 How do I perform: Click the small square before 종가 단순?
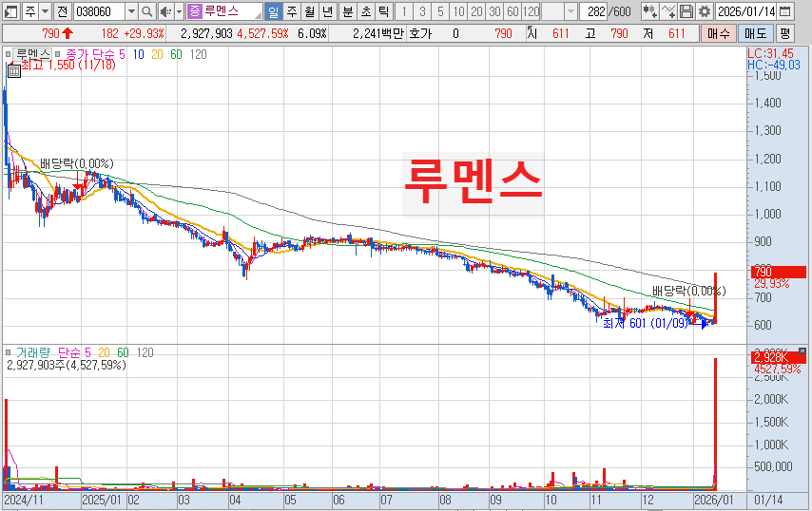pos(57,54)
